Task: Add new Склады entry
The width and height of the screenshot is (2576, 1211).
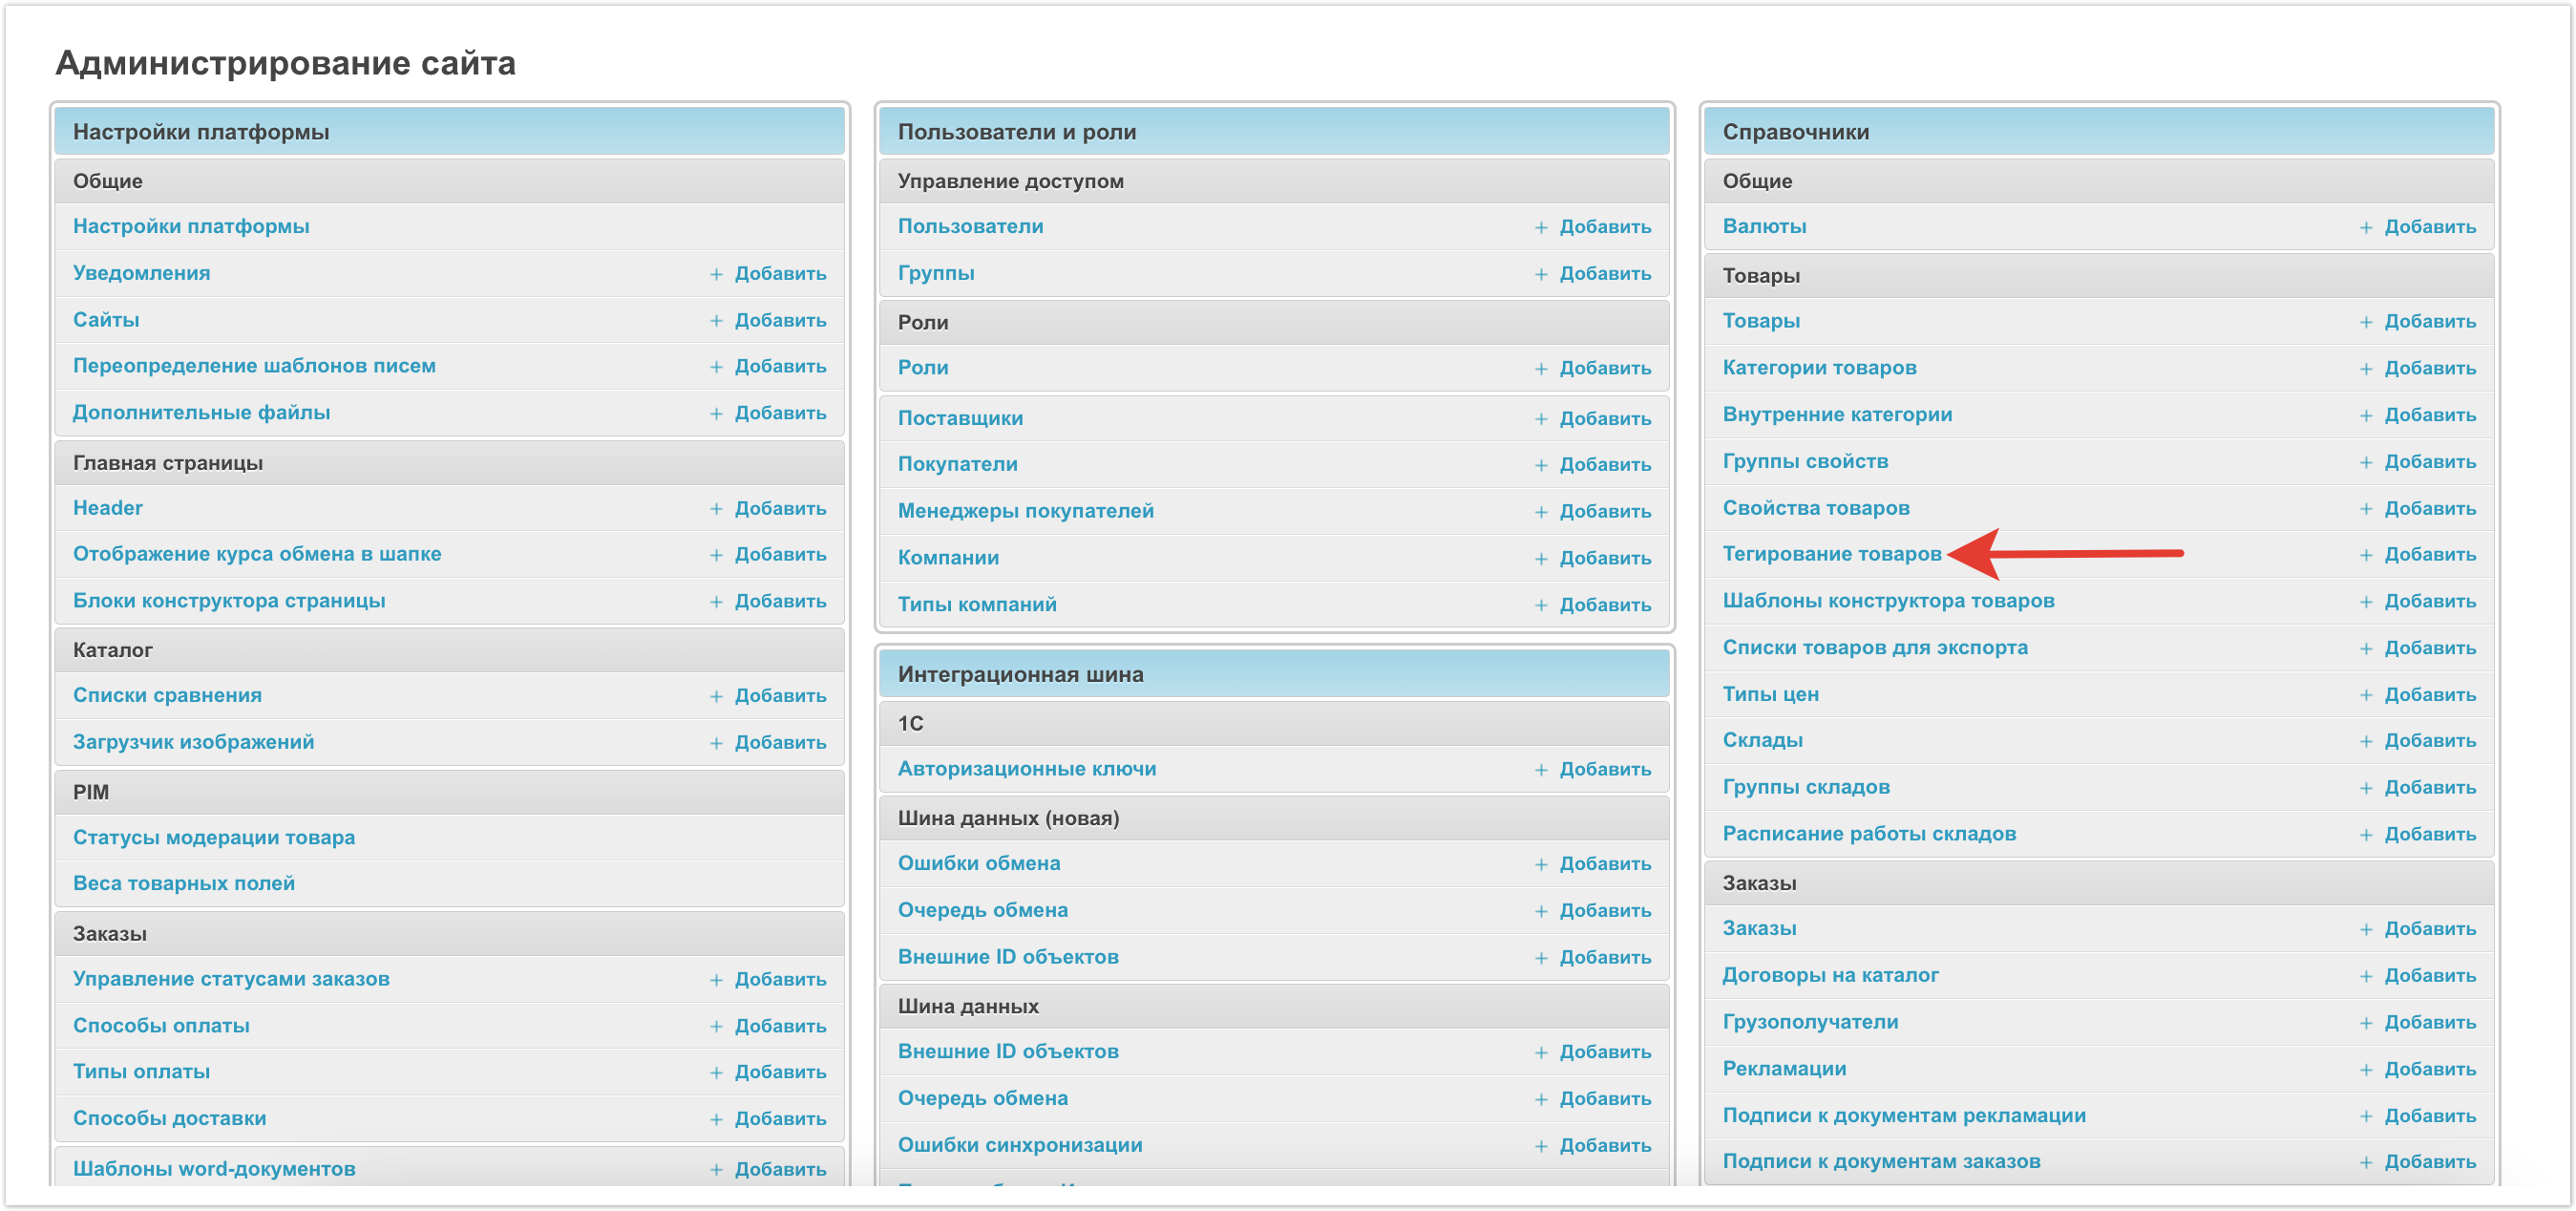Action: point(2430,740)
